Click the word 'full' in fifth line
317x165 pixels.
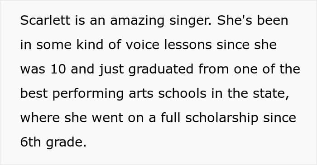pos(170,118)
